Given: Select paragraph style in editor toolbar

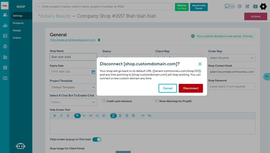Looking at the screenshot, I should (x=77, y=115).
